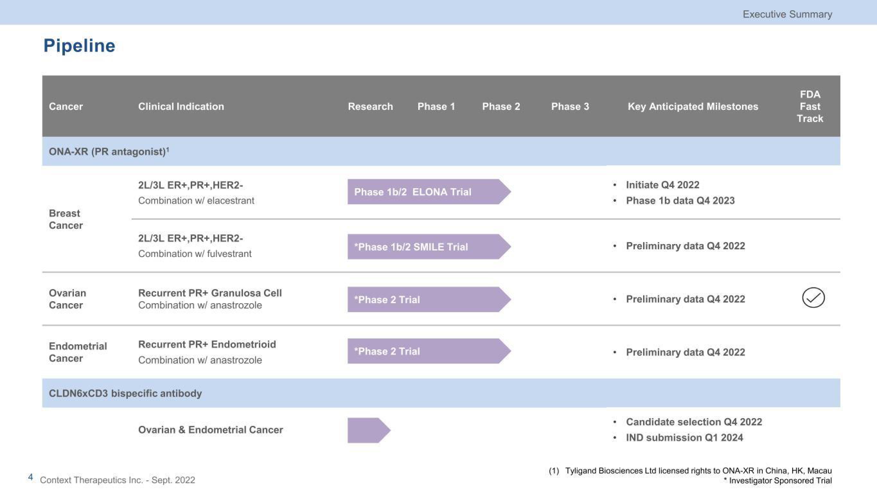
Task: Select the Endometrial Cancer *Phase 2 Trial arrow
Action: tap(429, 351)
